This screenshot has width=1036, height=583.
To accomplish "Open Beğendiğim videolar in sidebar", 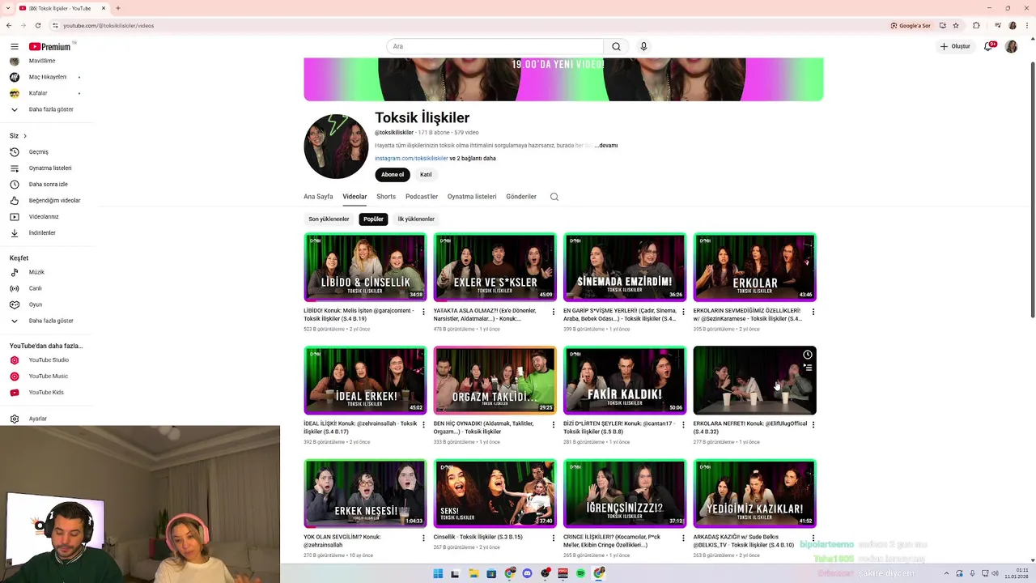I will pyautogui.click(x=47, y=201).
